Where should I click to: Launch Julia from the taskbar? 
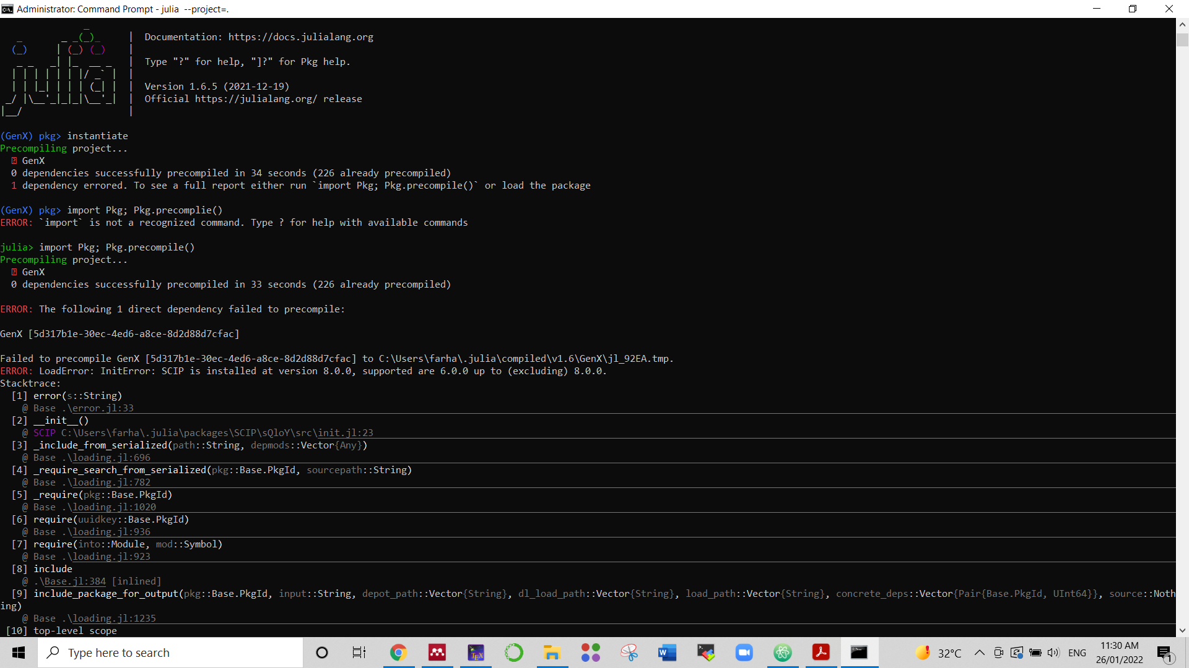[591, 653]
